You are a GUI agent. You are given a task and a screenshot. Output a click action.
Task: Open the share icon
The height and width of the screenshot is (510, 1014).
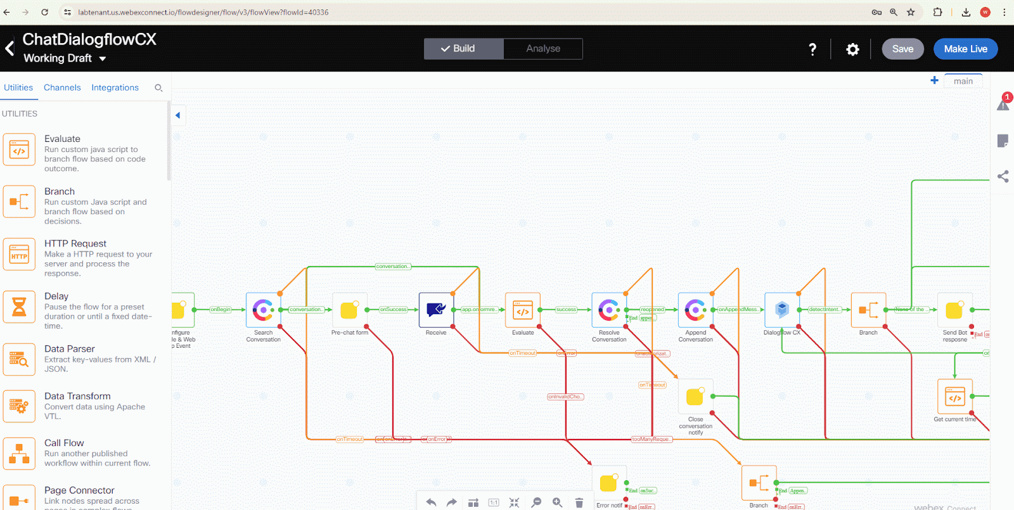(1003, 177)
